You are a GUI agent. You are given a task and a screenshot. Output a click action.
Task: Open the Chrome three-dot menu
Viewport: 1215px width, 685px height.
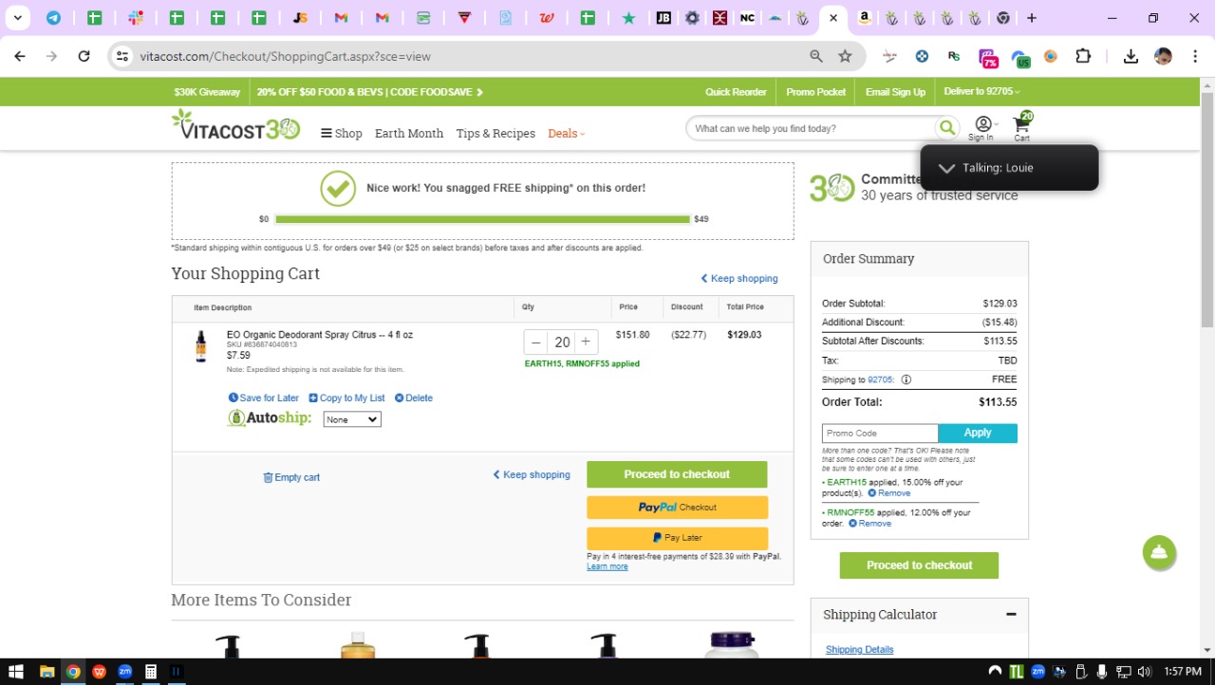pyautogui.click(x=1195, y=56)
